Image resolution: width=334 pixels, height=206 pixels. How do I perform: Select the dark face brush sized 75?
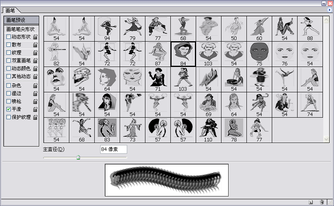pos(259,54)
